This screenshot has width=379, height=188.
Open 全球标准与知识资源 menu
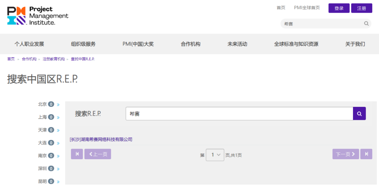pos(296,44)
